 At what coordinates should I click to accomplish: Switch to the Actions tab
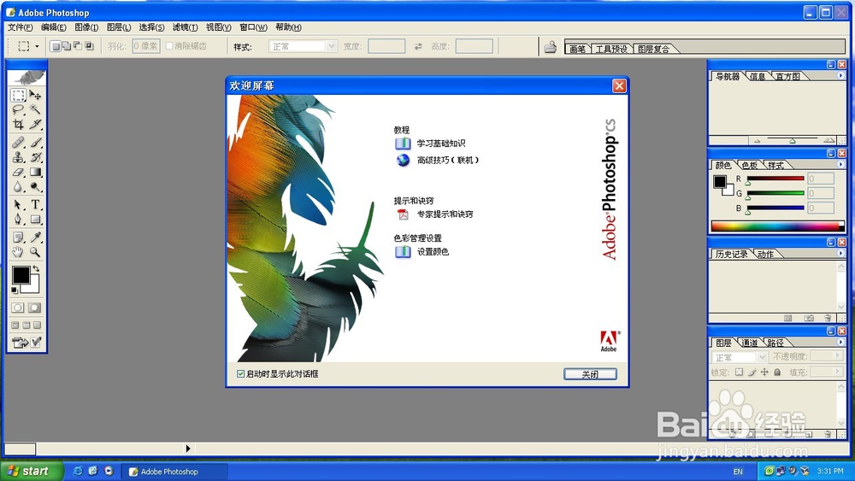[765, 254]
